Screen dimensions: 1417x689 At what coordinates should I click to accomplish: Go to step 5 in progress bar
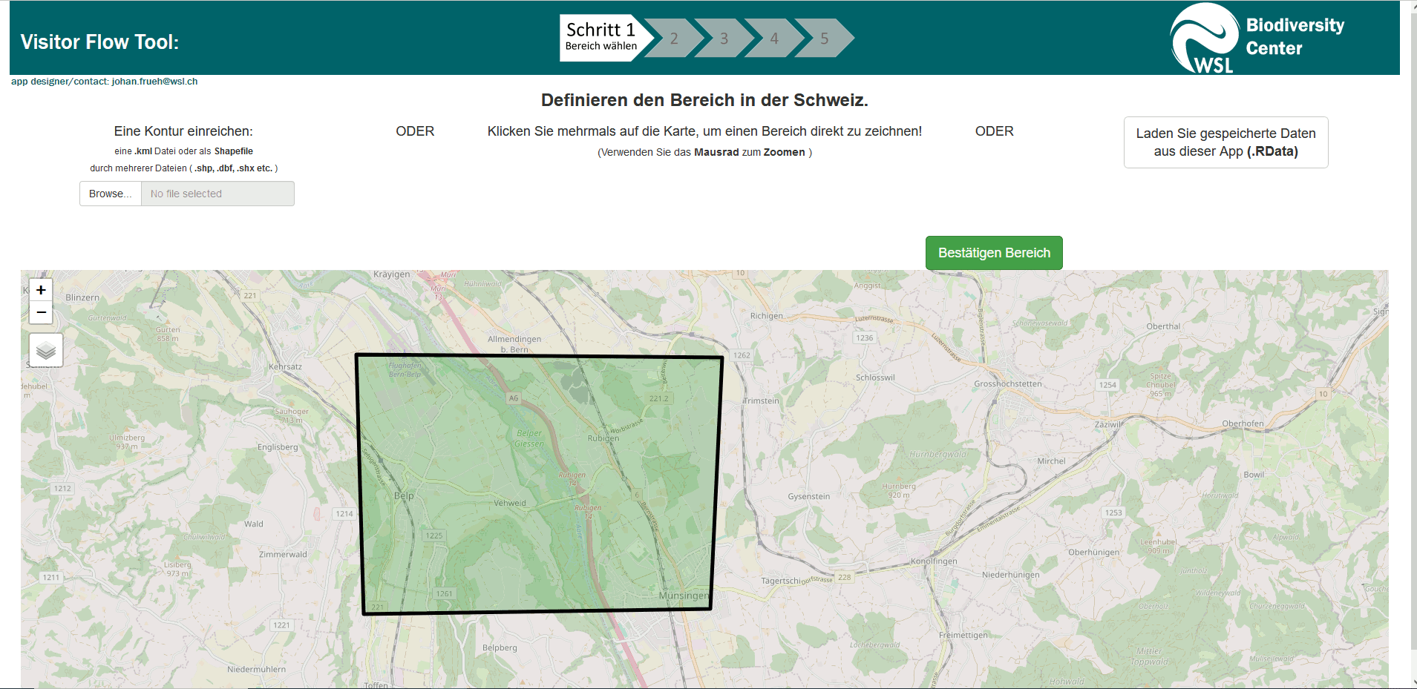[x=824, y=39]
